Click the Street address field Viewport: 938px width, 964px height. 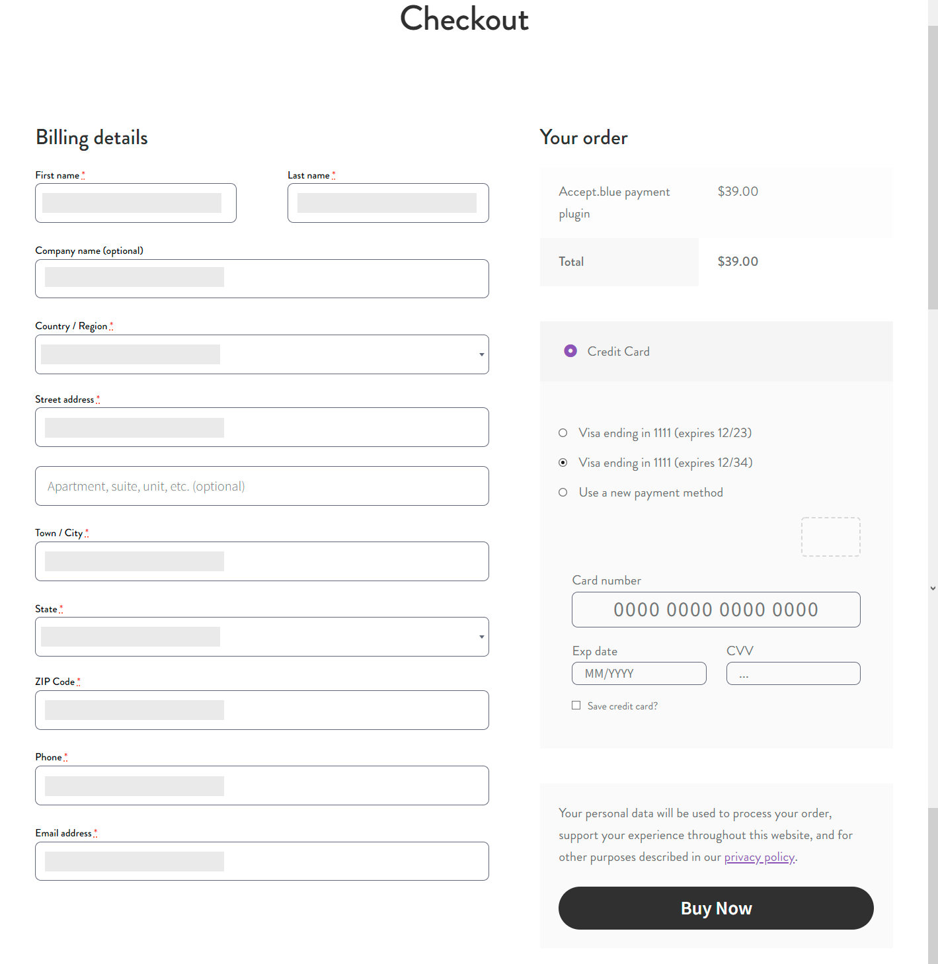[262, 427]
